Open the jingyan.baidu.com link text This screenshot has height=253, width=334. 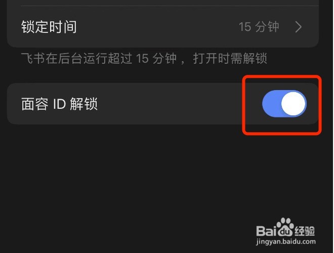pyautogui.click(x=285, y=242)
